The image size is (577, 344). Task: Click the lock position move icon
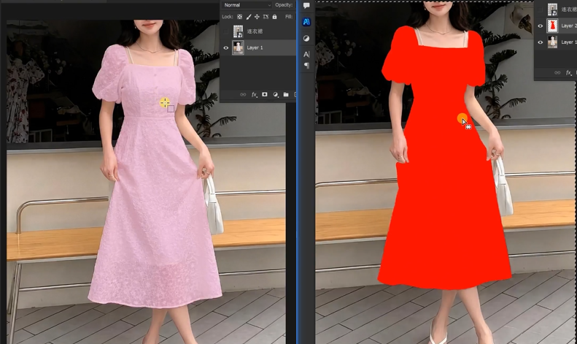(x=257, y=16)
